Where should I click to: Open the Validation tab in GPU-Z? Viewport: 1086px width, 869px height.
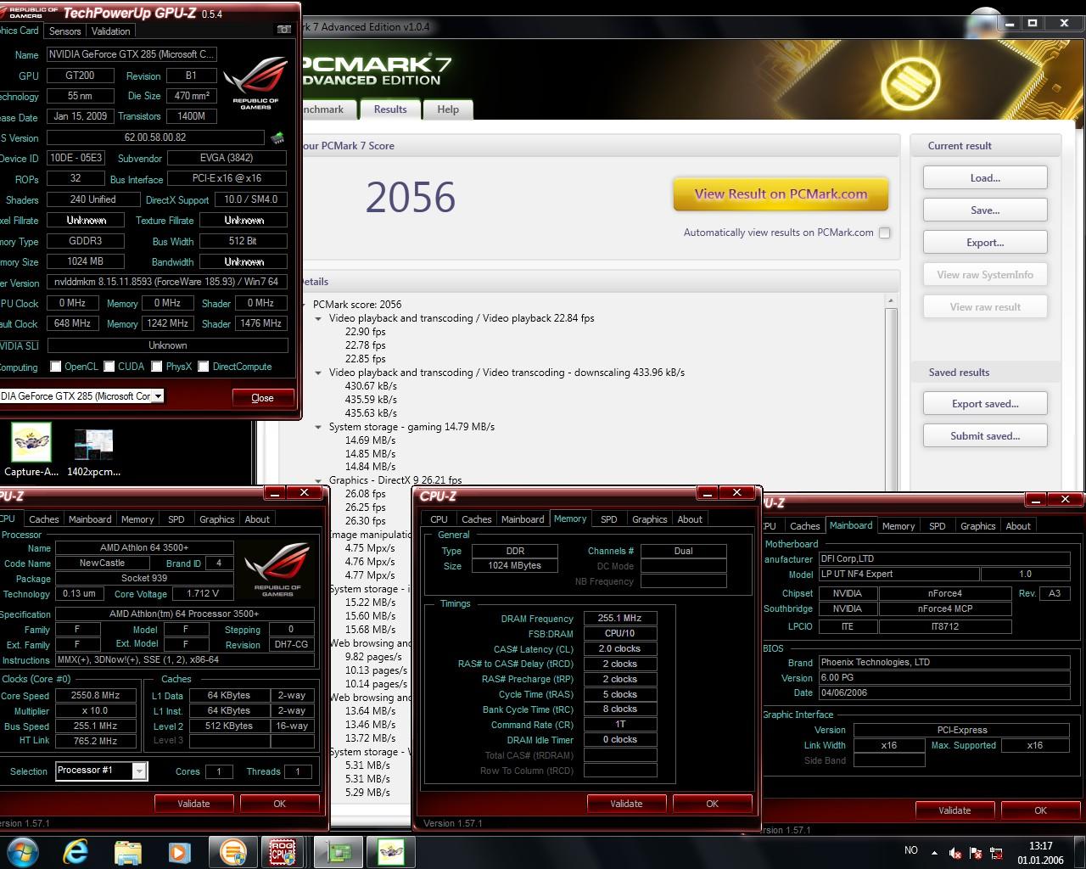click(111, 31)
